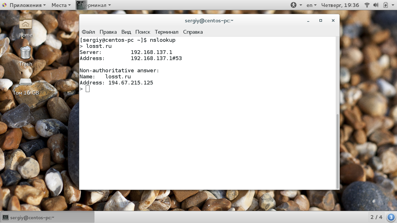The image size is (397, 223).
Task: Click the Non-authoritative answer: line
Action: [119, 71]
